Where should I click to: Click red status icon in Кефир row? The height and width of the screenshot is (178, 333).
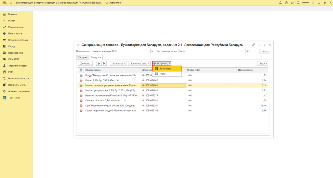click(81, 81)
